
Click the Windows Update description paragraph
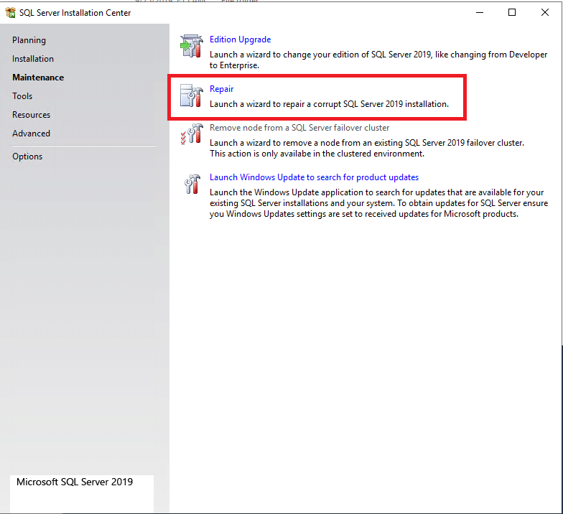[379, 203]
